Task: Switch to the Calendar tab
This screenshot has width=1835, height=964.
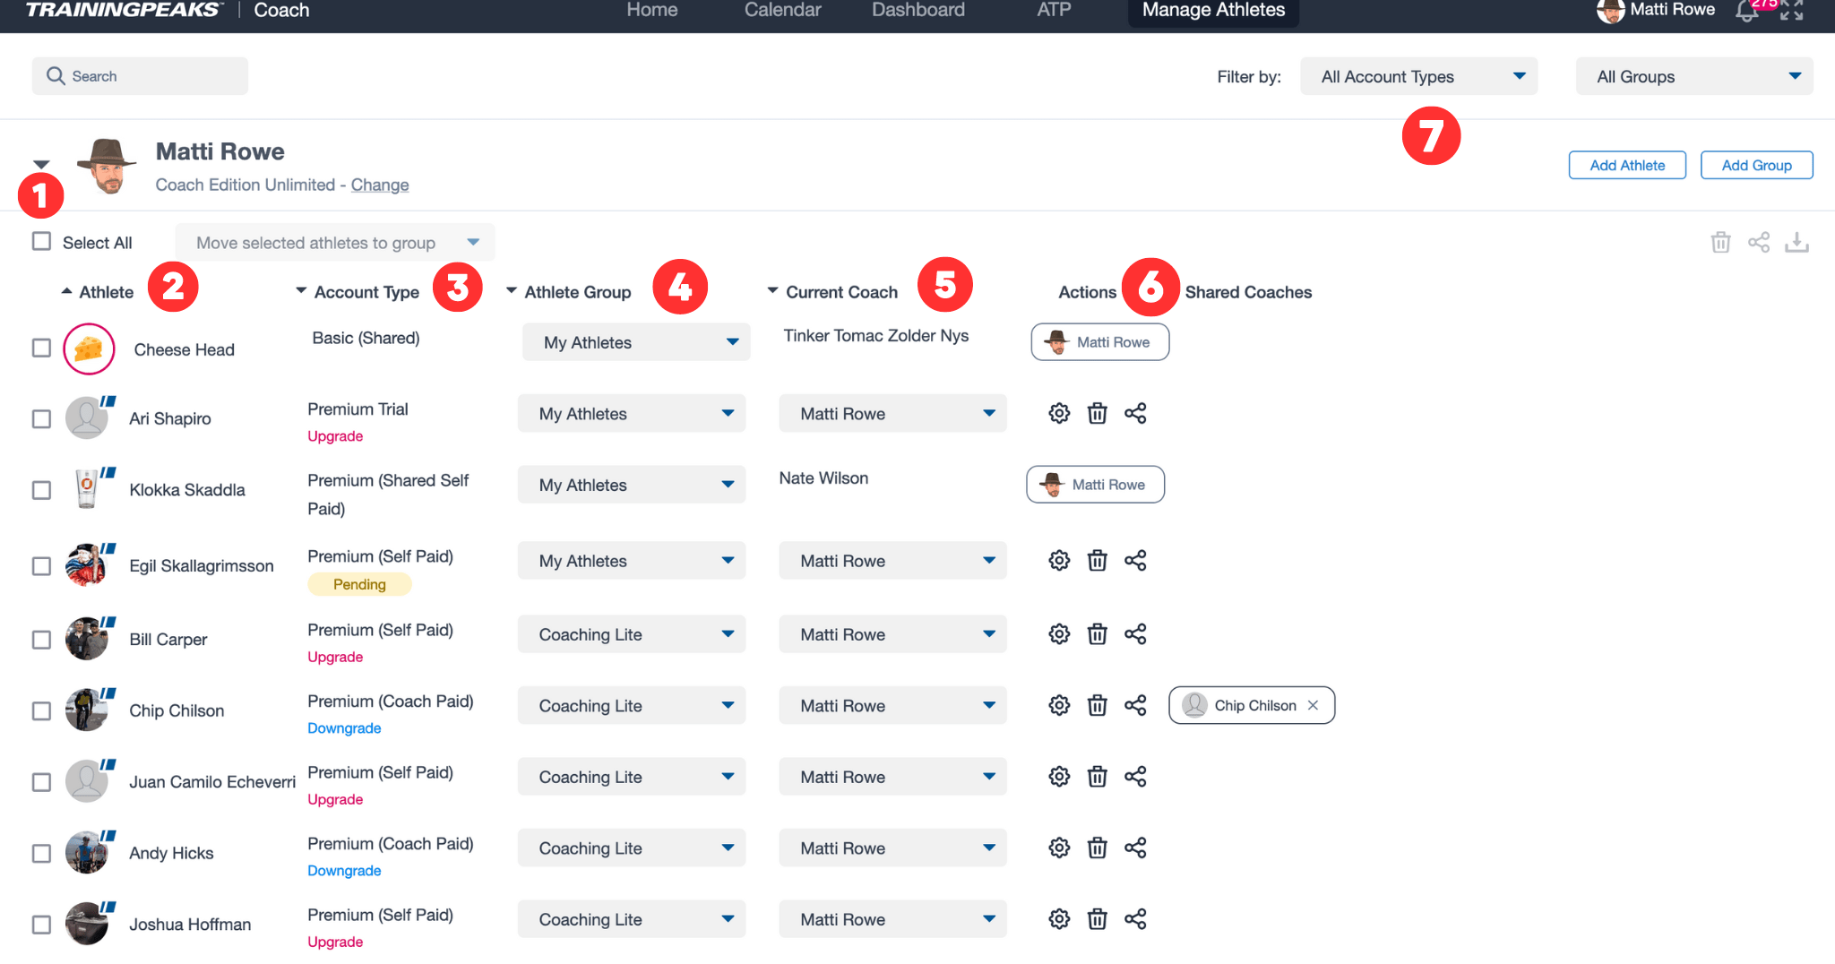Action: pos(781,10)
